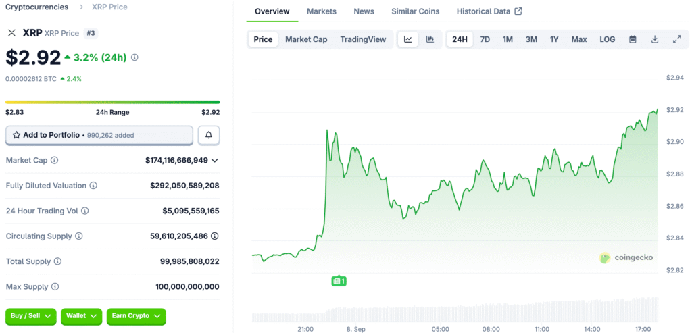Expand the Market Cap value chevron
Viewport: 692px width, 333px height.
[x=214, y=161]
